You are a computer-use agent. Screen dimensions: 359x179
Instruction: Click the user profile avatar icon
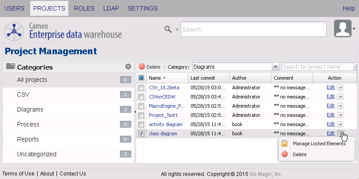[343, 29]
